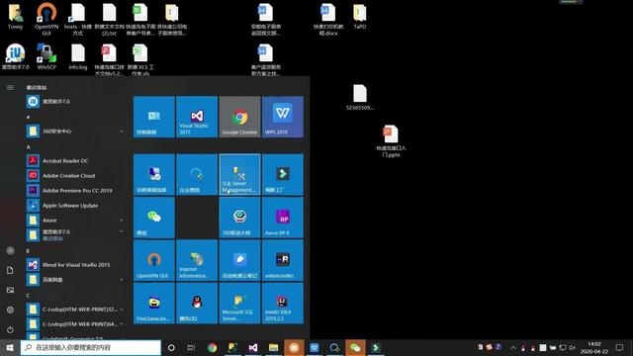Open Acrobat Reader DC from app list
The image size is (633, 356).
click(x=75, y=160)
